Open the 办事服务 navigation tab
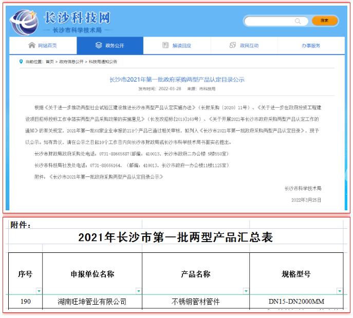The image size is (353, 318). pyautogui.click(x=310, y=46)
